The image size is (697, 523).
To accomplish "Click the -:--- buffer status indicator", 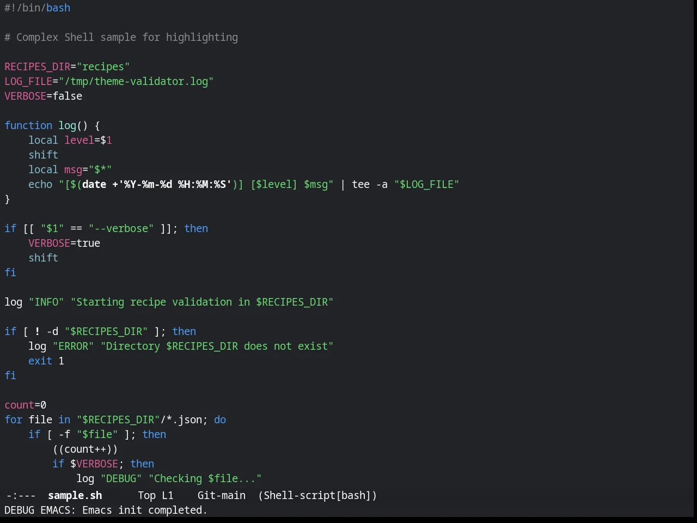I will [21, 495].
